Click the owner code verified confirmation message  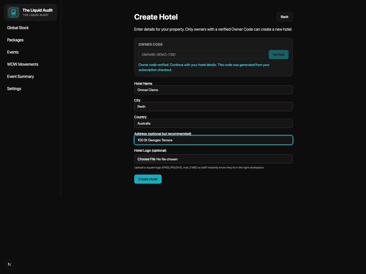tap(204, 67)
